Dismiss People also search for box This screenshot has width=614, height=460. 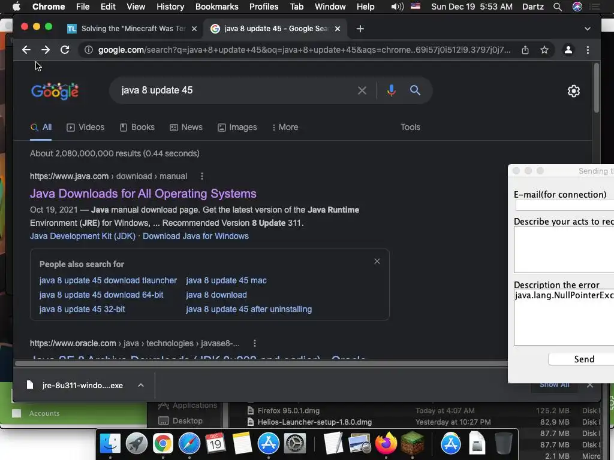tap(377, 261)
